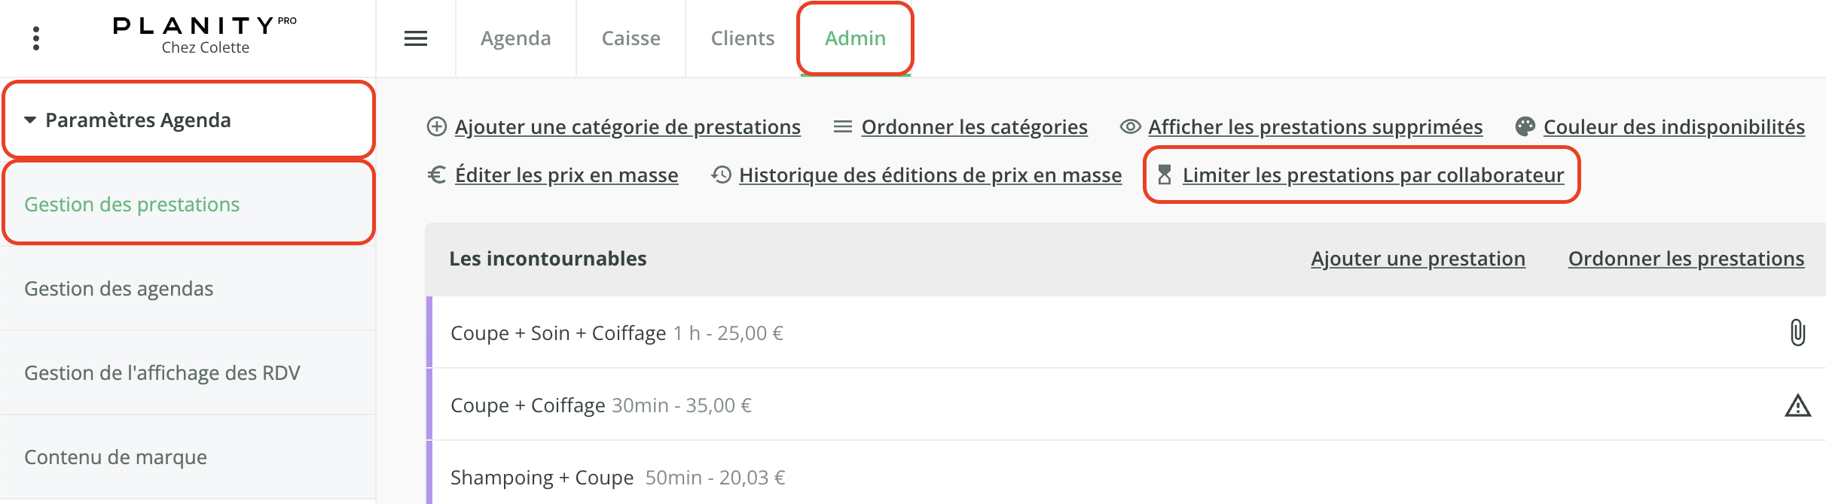This screenshot has height=504, width=1826.
Task: Click the palette icon for Couleur des indisponibilités
Action: pos(1525,126)
